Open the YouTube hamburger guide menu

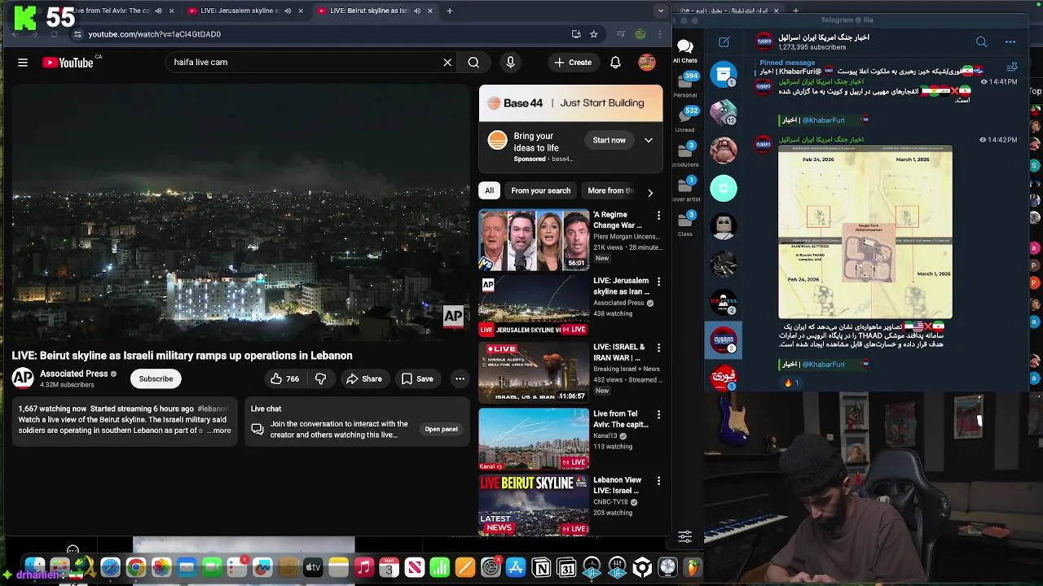coord(23,62)
